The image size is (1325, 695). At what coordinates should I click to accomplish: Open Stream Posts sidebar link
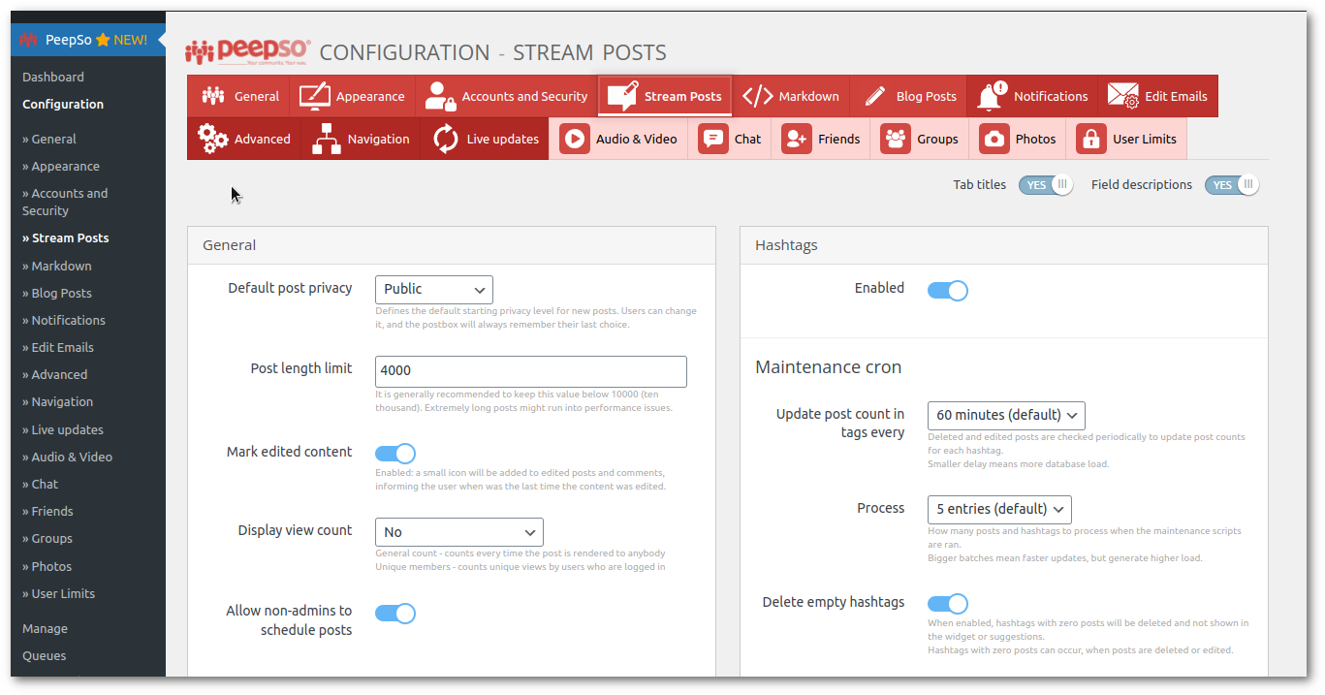[x=66, y=237]
